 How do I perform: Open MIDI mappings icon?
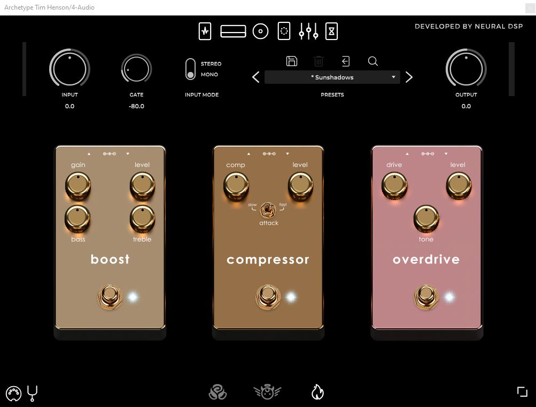pyautogui.click(x=14, y=393)
